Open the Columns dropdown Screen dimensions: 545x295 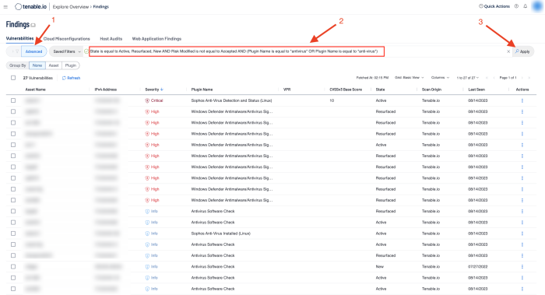(440, 78)
